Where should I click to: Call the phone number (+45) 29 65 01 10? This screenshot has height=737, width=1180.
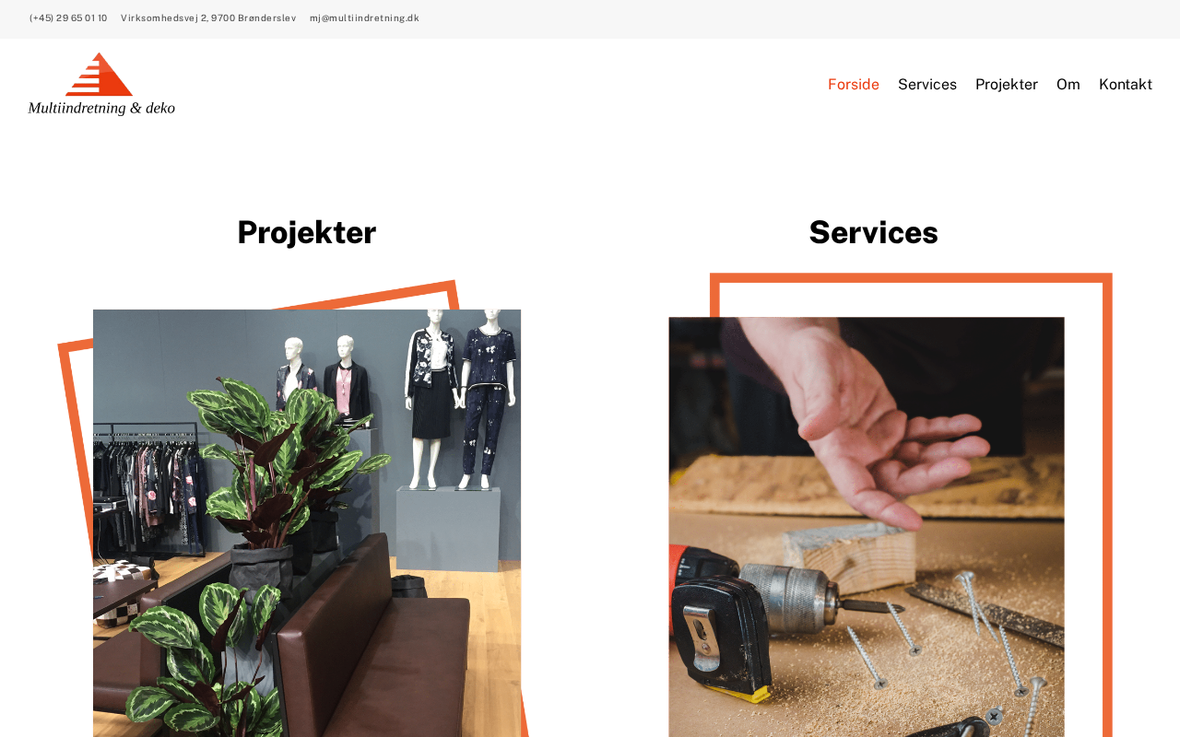click(68, 18)
